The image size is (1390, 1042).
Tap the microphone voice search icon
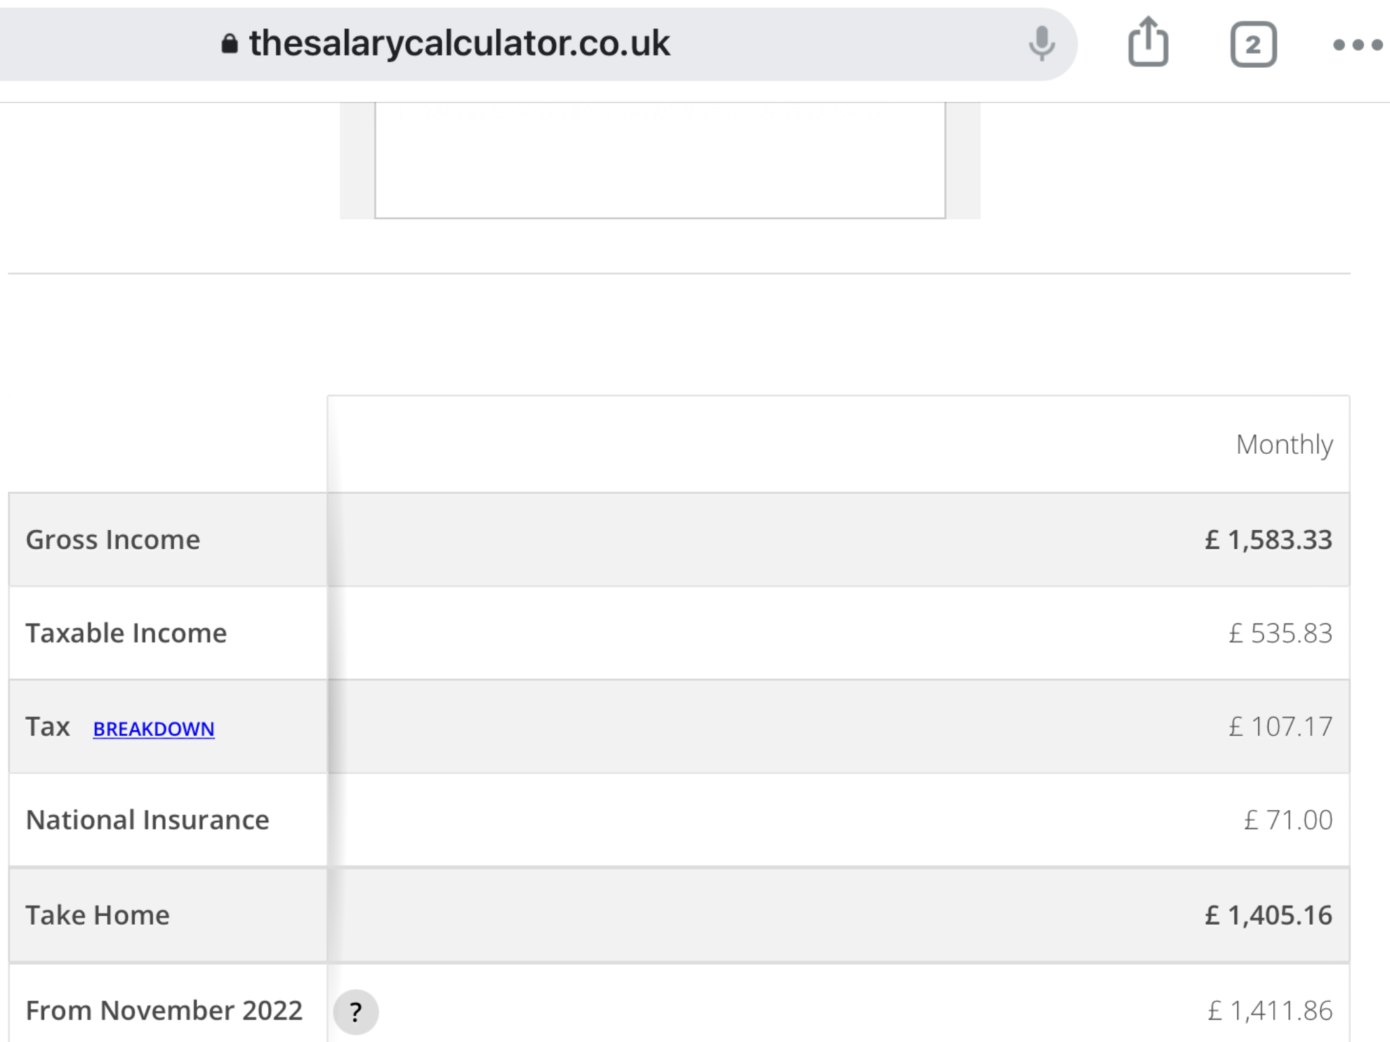point(1041,44)
